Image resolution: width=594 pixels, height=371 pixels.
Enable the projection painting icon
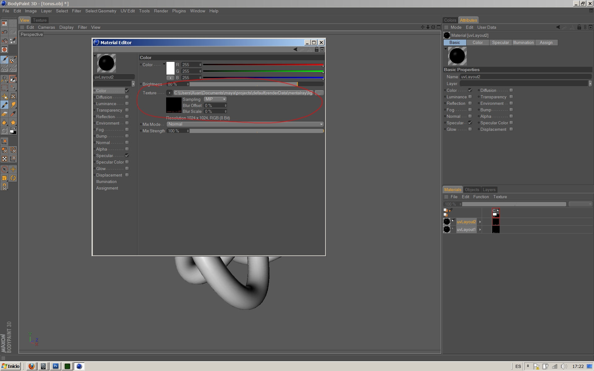tap(13, 60)
